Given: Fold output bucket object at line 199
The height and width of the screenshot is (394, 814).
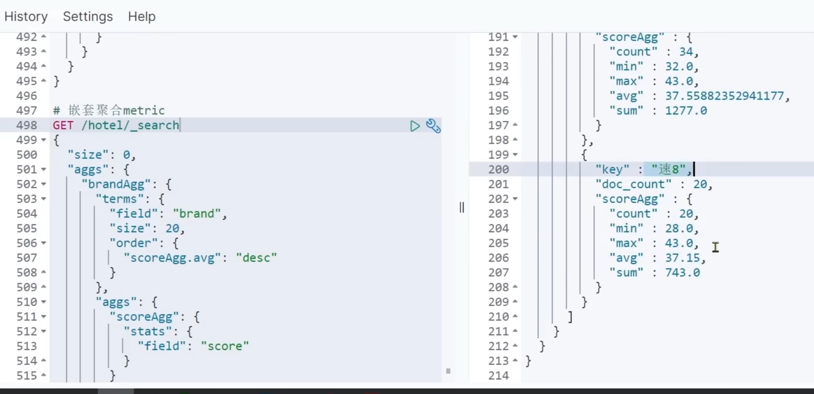Looking at the screenshot, I should (515, 155).
